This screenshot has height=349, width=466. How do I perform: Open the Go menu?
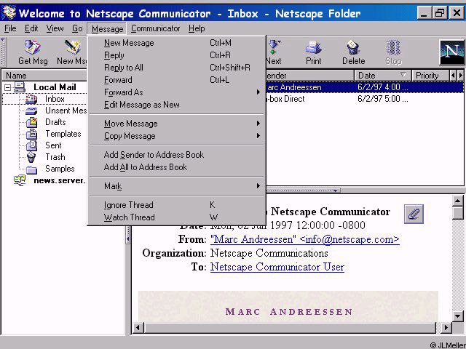coord(77,28)
